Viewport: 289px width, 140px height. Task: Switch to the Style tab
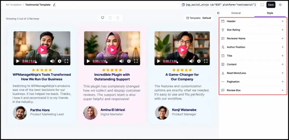tap(270, 13)
